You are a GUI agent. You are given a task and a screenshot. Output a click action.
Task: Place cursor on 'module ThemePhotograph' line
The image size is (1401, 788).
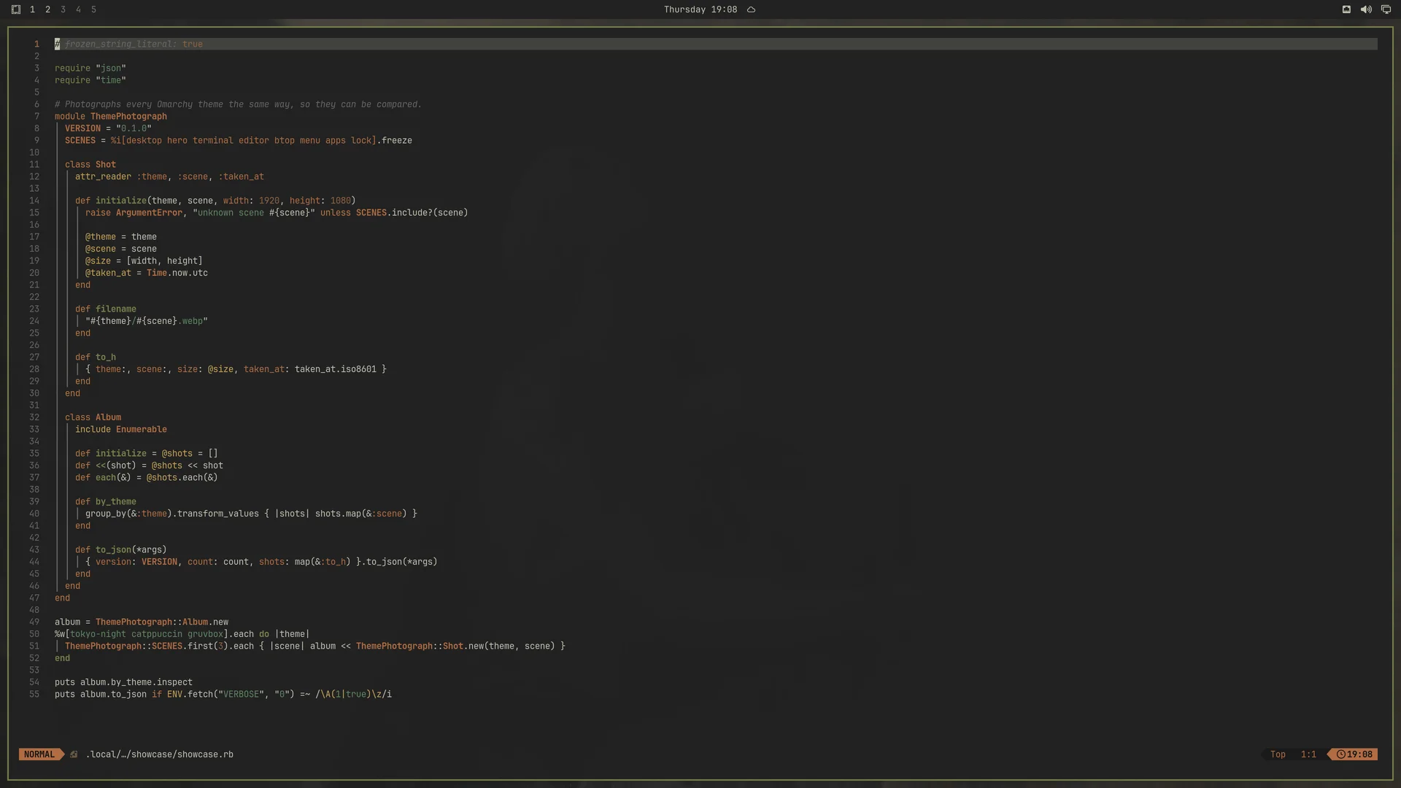pyautogui.click(x=111, y=116)
